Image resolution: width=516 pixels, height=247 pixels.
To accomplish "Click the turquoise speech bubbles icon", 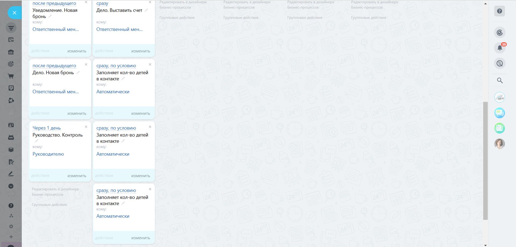I will point(500,113).
